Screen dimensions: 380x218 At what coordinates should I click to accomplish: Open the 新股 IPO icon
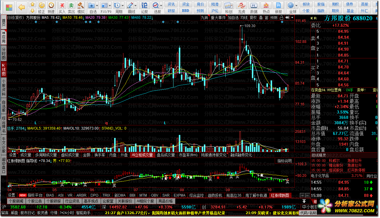[x=279, y=7]
